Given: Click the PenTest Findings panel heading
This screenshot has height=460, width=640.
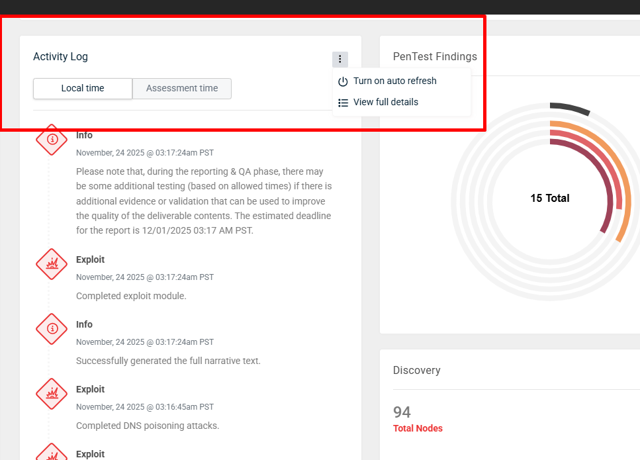Looking at the screenshot, I should click(435, 57).
